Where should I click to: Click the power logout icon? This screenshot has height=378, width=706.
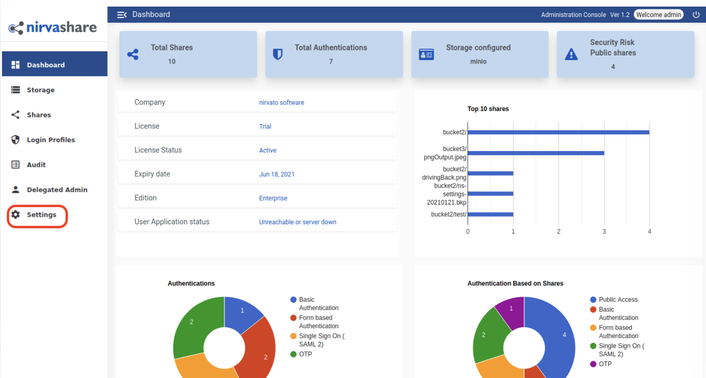[696, 15]
